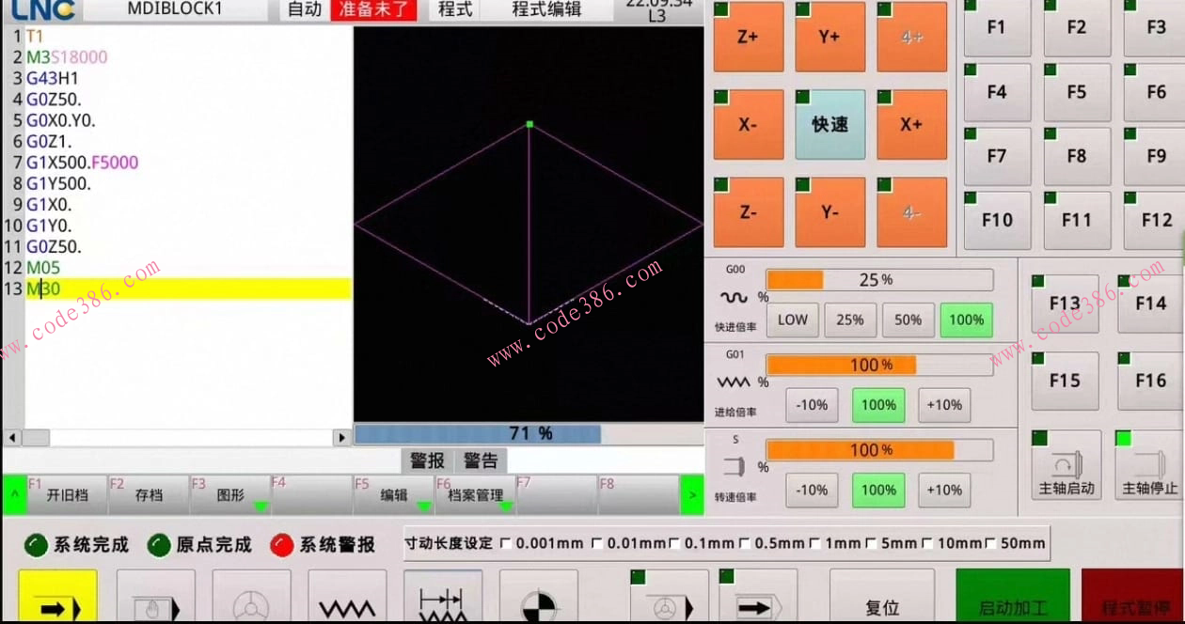
Task: Click the 启动加工 start machining button
Action: pos(1012,596)
